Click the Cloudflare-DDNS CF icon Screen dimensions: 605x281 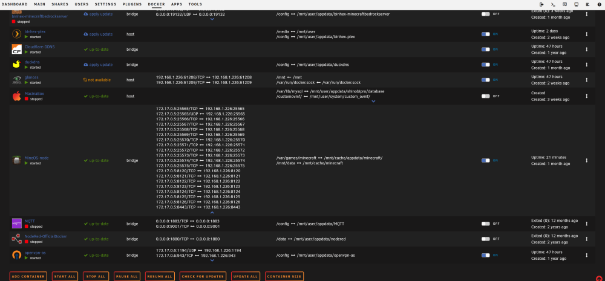[x=16, y=50]
